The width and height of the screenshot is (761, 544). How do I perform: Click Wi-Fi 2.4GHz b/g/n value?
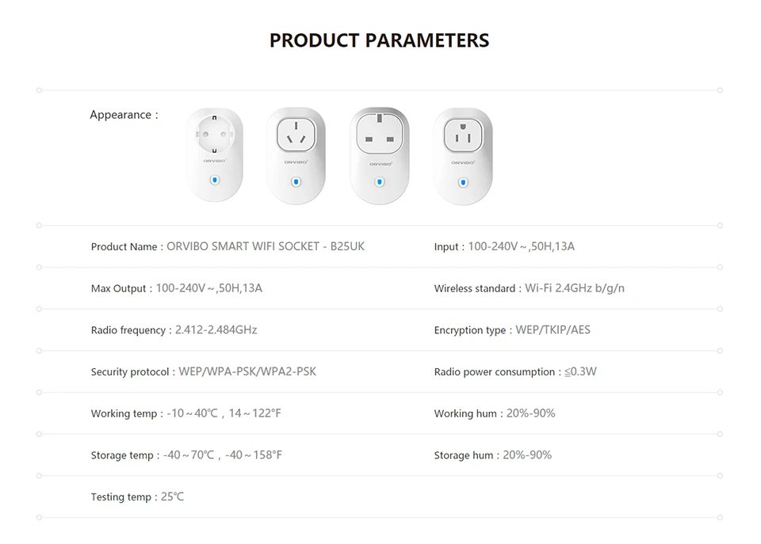coord(575,288)
